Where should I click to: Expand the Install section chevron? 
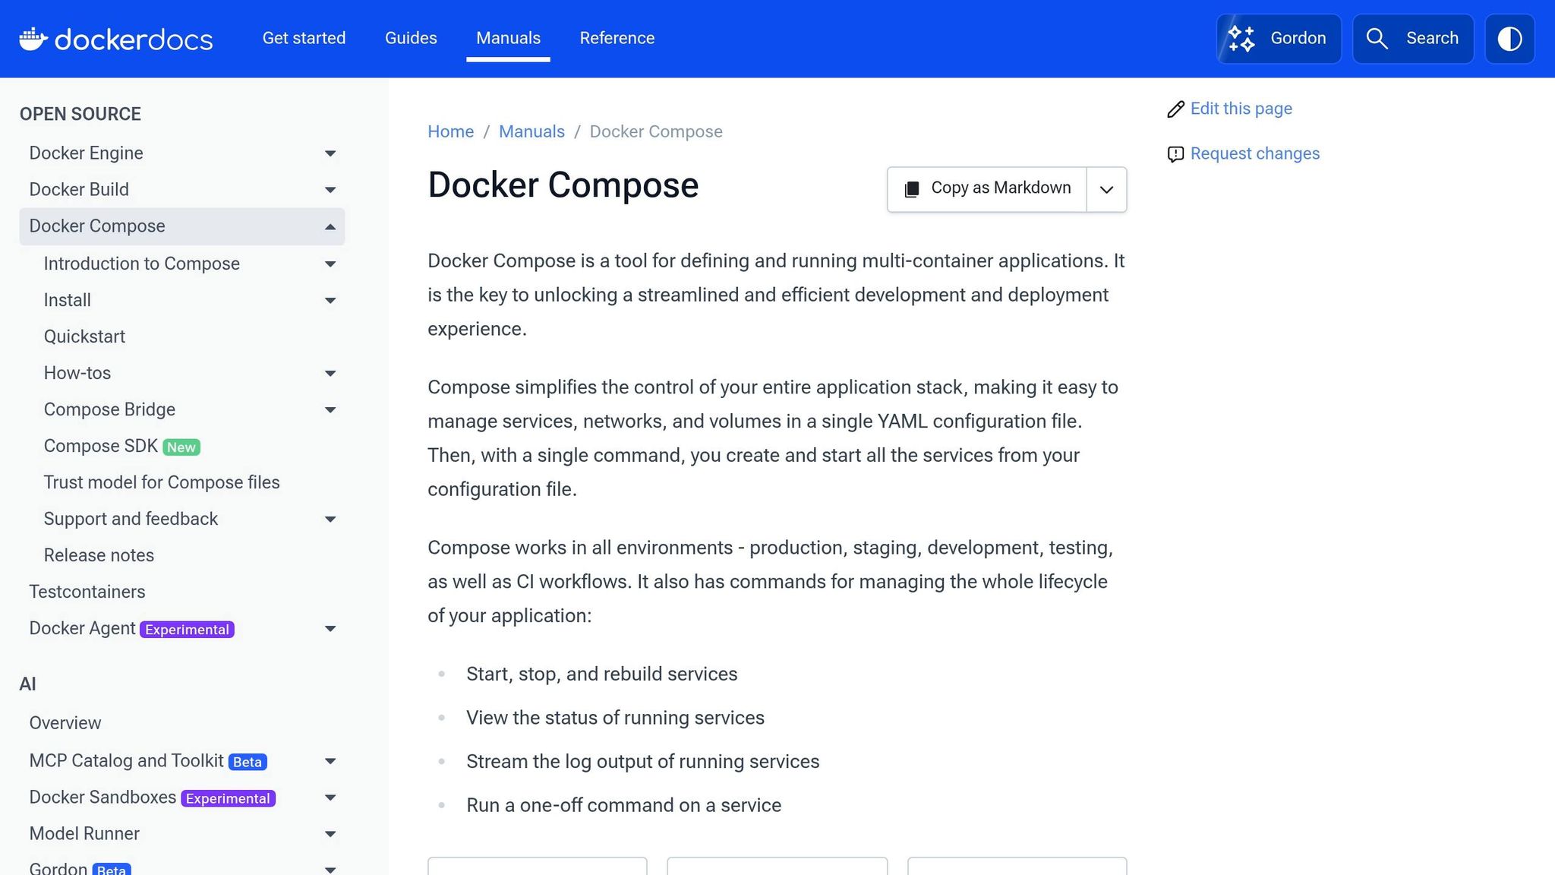point(330,300)
